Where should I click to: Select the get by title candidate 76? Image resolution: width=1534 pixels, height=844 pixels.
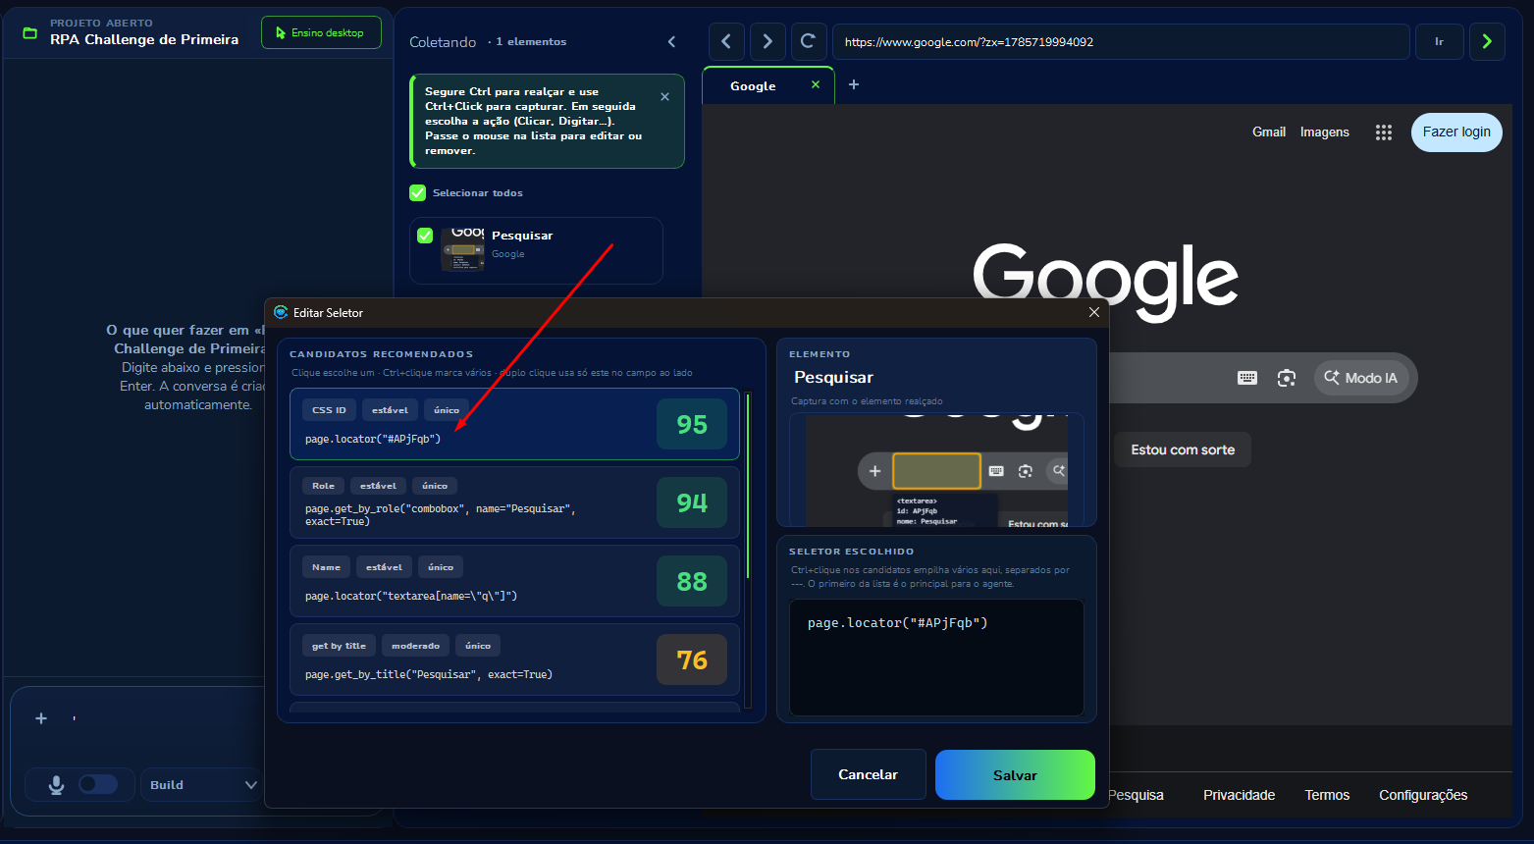(514, 659)
